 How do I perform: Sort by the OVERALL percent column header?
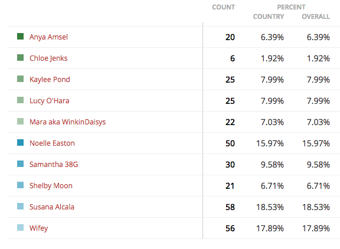(x=316, y=17)
